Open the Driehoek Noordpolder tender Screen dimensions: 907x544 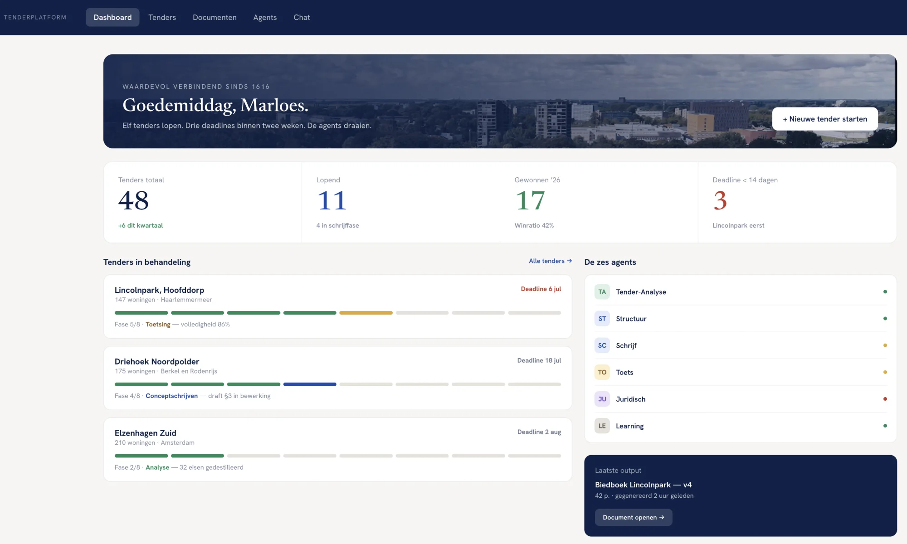[x=337, y=378]
